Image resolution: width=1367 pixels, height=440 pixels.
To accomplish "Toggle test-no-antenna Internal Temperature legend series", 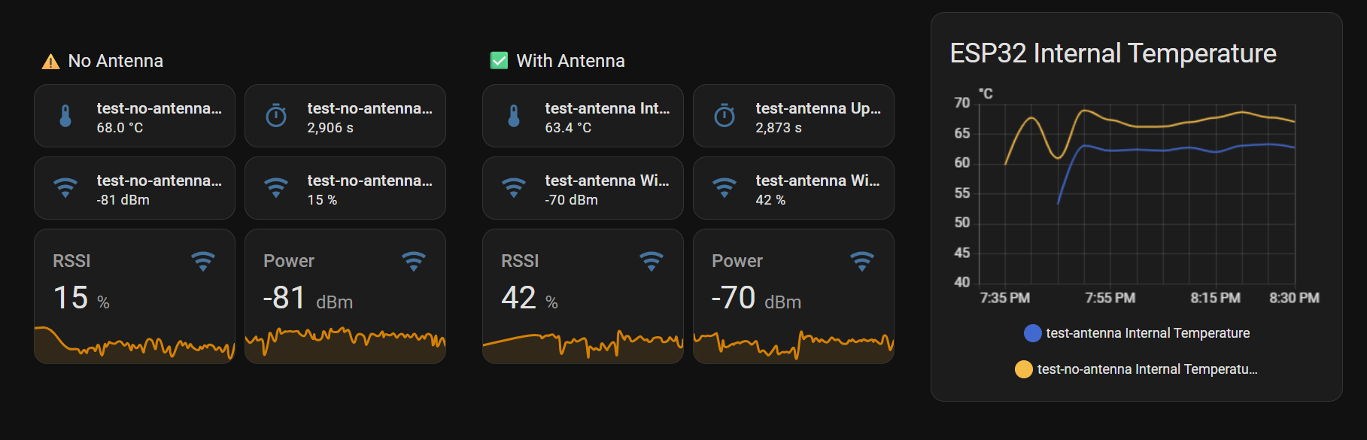I will pos(1147,369).
